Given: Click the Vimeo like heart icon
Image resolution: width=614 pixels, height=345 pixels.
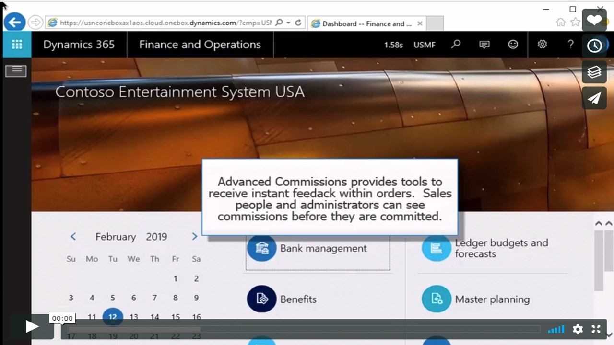Looking at the screenshot, I should (x=594, y=20).
